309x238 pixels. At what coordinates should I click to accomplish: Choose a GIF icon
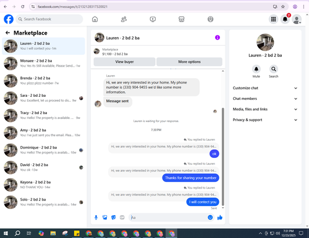(122, 218)
